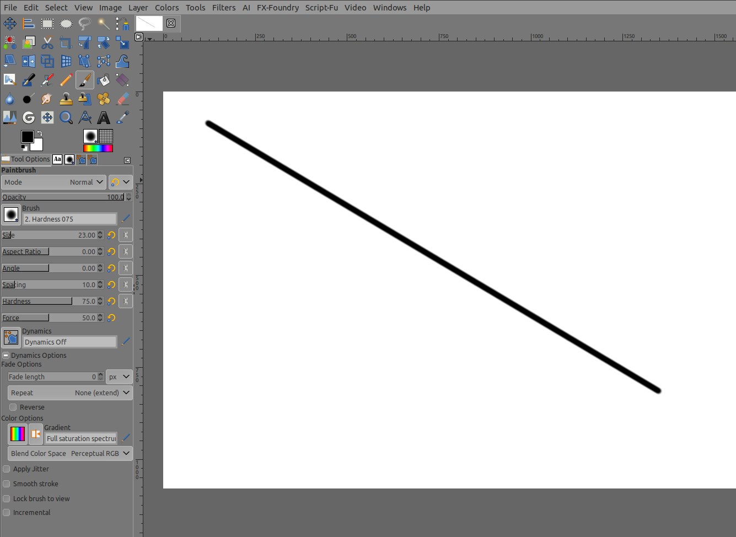Pick the Eraser tool
Image resolution: width=736 pixels, height=537 pixels.
point(122,99)
